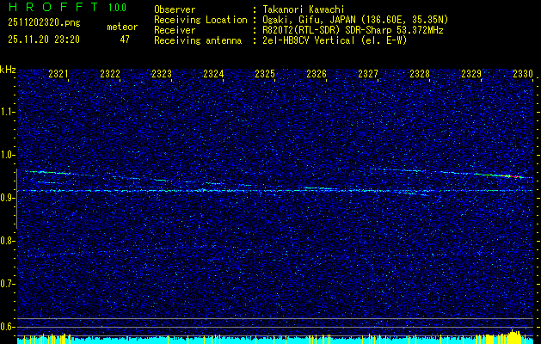Click the meteor count value 47

click(126, 40)
